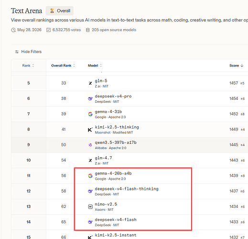
Task: Click score 1457 for glm-5
Action: click(x=234, y=83)
